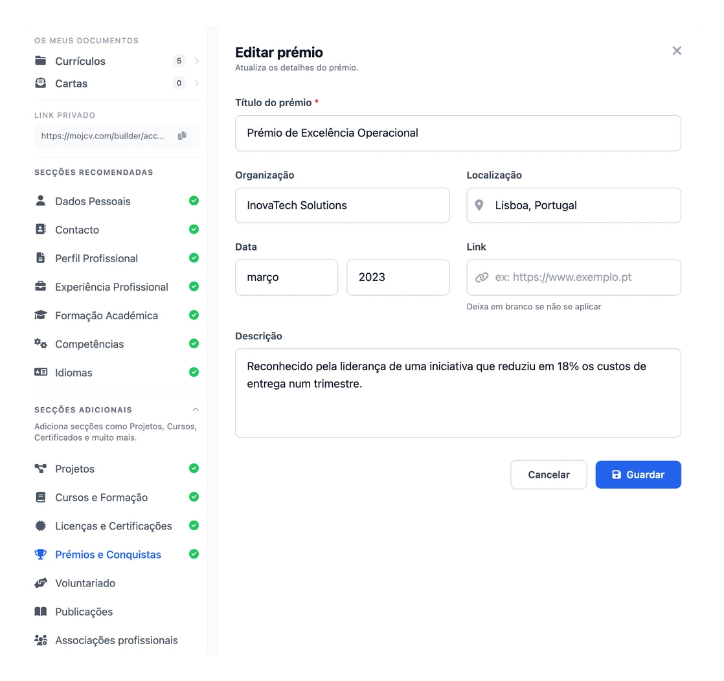Click the Licenças e Certificações badge icon

[x=41, y=526]
